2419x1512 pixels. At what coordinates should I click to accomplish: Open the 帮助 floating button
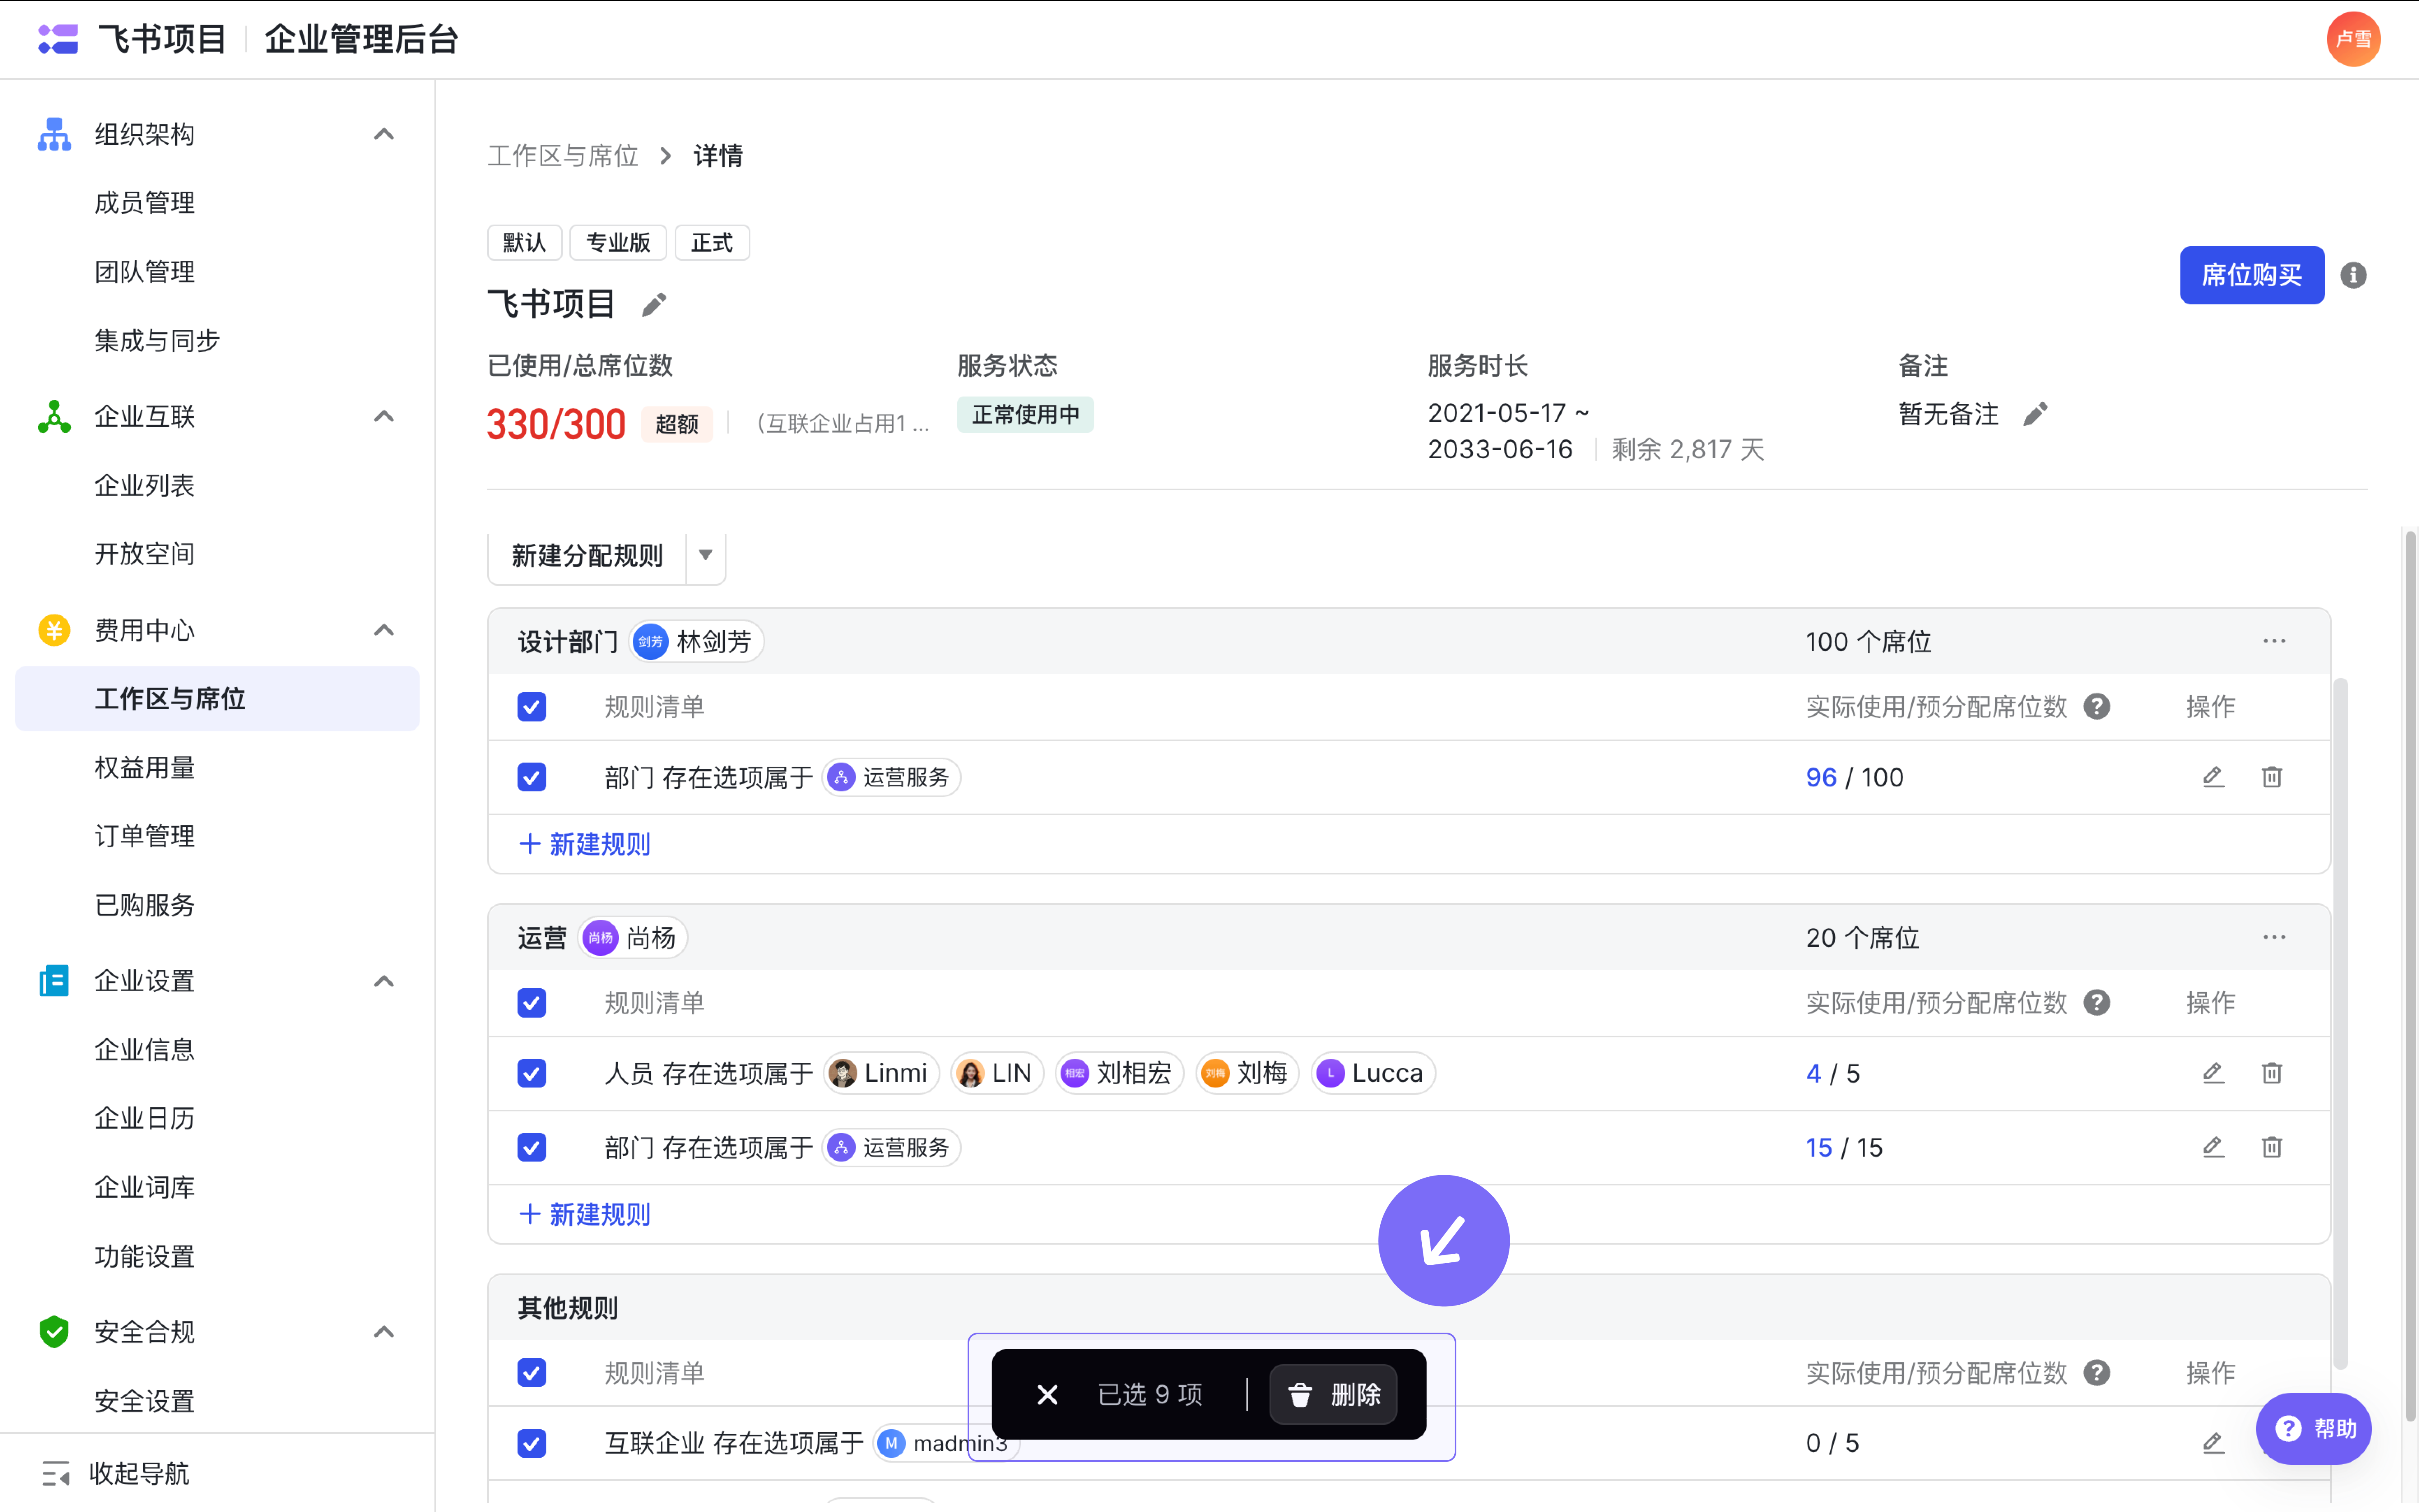2315,1428
